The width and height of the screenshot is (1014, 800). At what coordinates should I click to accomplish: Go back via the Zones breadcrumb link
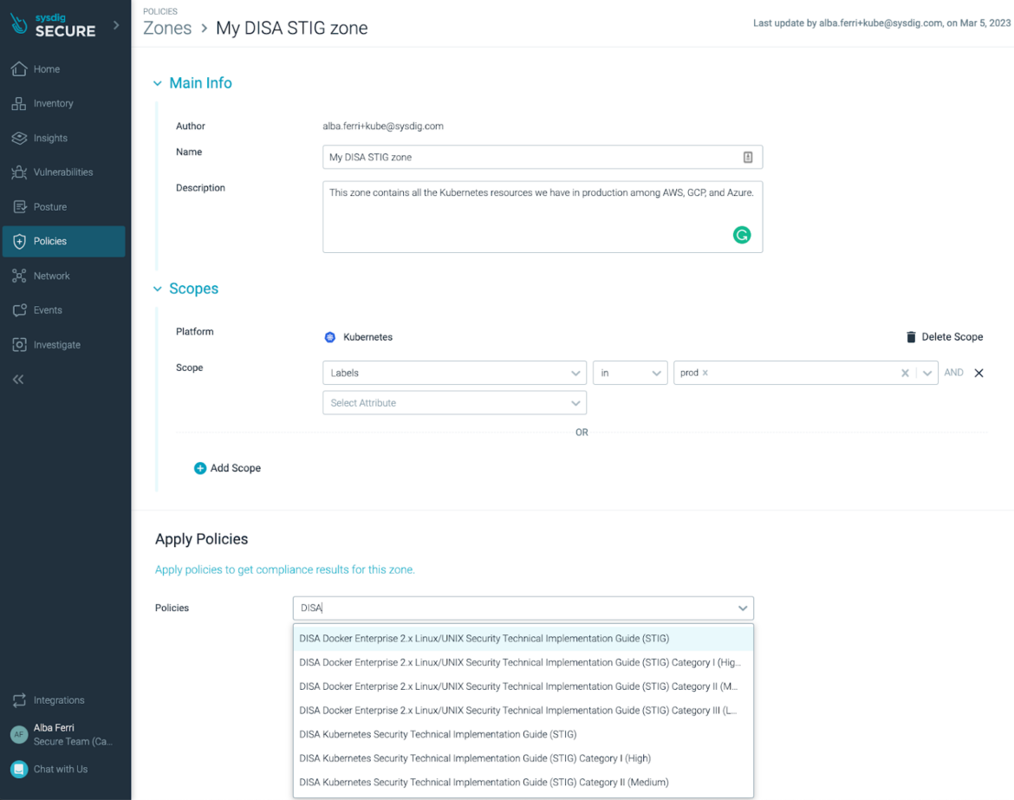click(166, 28)
